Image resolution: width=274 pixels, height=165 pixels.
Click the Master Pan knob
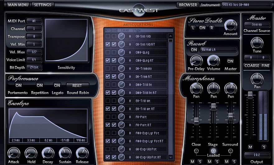pyautogui.click(x=257, y=79)
